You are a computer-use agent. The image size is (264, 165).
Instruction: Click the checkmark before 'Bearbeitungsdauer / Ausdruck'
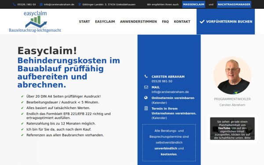(x=22, y=102)
